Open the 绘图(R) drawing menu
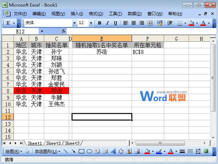Viewport: 218px width, 164px height. (14, 151)
